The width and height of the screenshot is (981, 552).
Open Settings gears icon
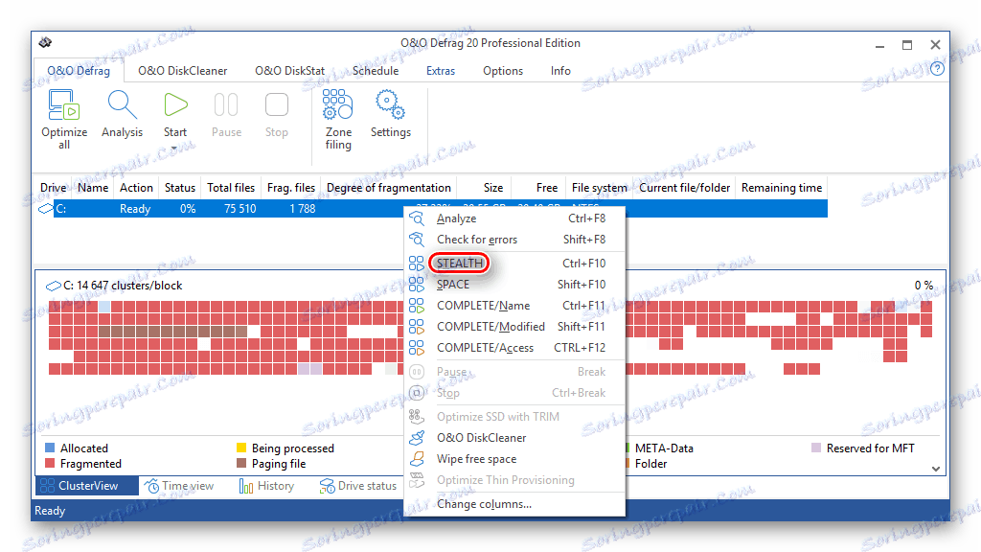[390, 104]
